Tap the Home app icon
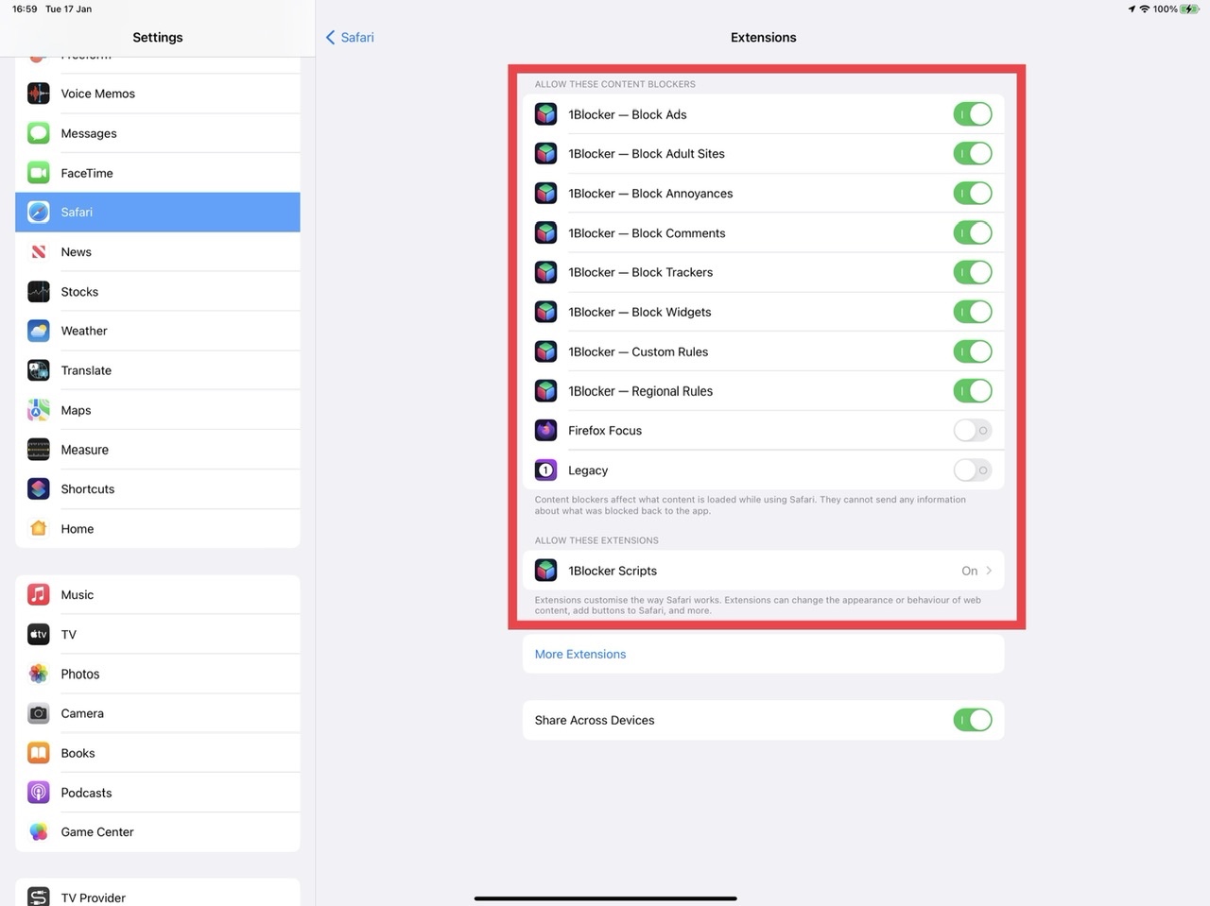Image resolution: width=1210 pixels, height=906 pixels. tap(39, 528)
